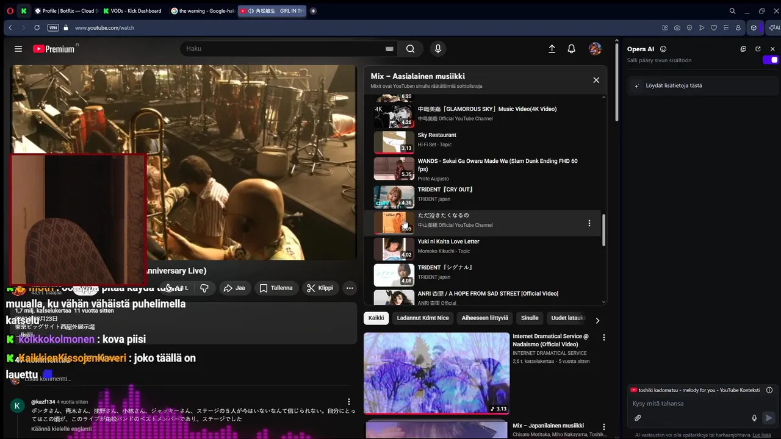Open YouTube account avatar menu
Image resolution: width=781 pixels, height=439 pixels.
595,49
